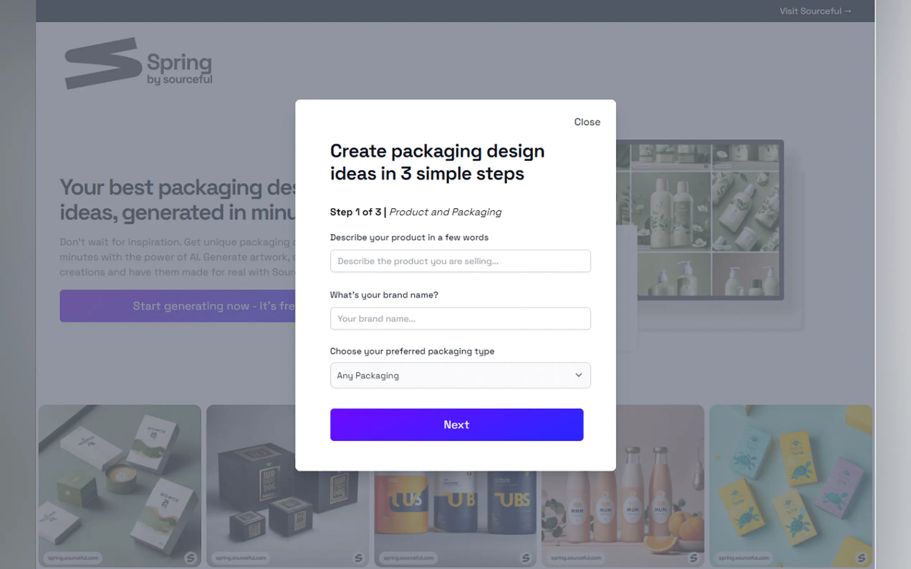Open the Visit Sourceful link
The image size is (911, 569).
(x=815, y=11)
